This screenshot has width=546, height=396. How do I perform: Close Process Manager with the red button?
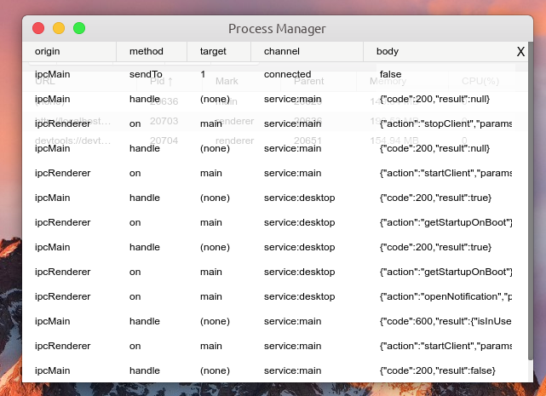coord(38,28)
